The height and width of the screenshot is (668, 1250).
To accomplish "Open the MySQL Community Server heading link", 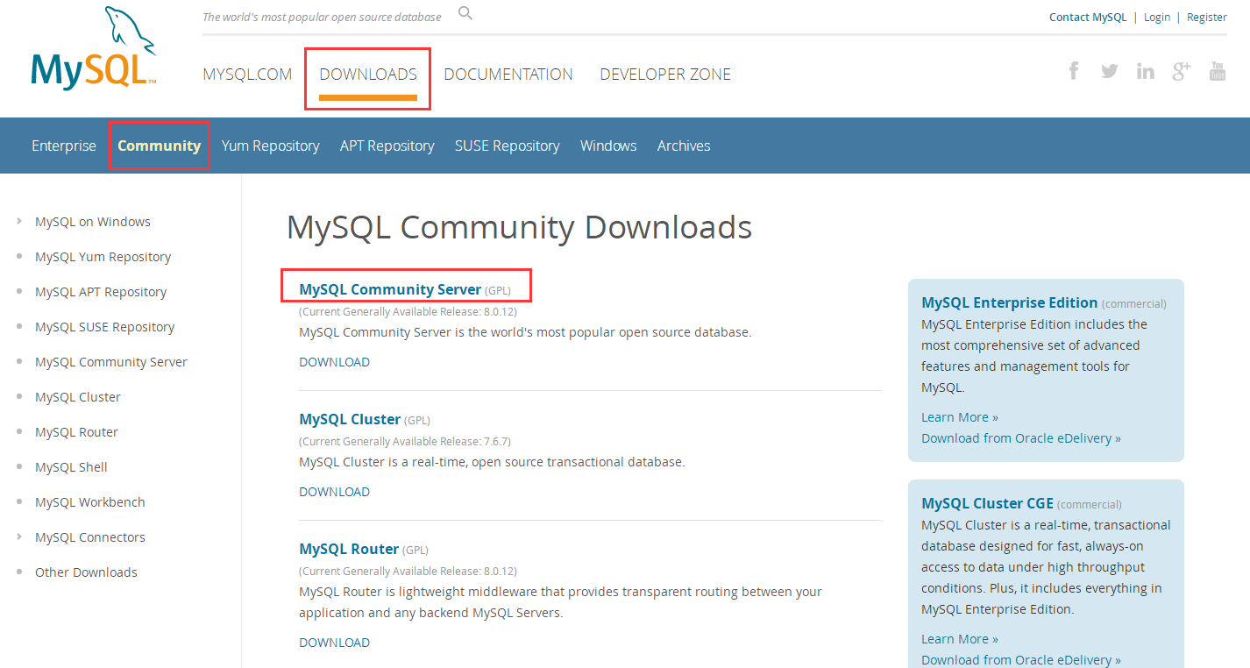I will (x=390, y=289).
